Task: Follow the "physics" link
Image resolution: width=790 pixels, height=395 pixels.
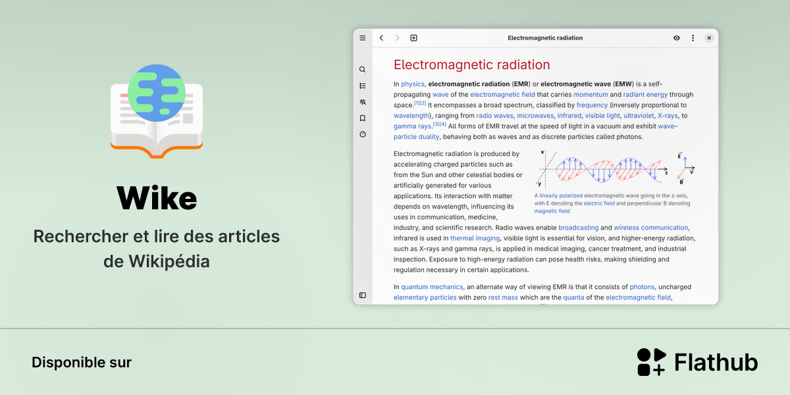Action: coord(413,84)
